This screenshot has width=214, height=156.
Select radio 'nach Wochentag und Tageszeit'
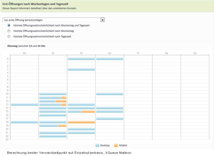point(9,25)
